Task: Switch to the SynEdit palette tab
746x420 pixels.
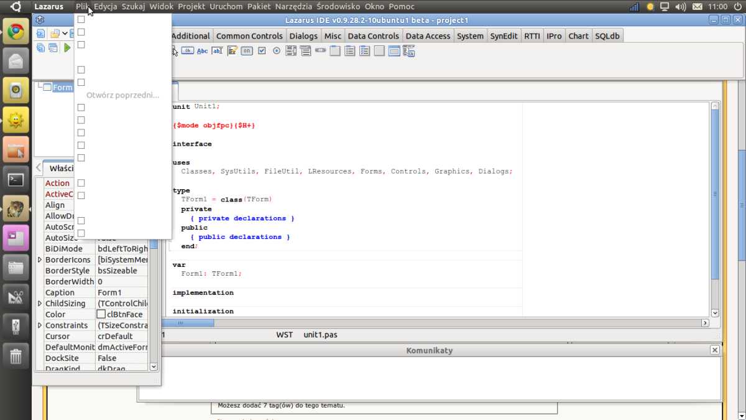Action: [504, 36]
